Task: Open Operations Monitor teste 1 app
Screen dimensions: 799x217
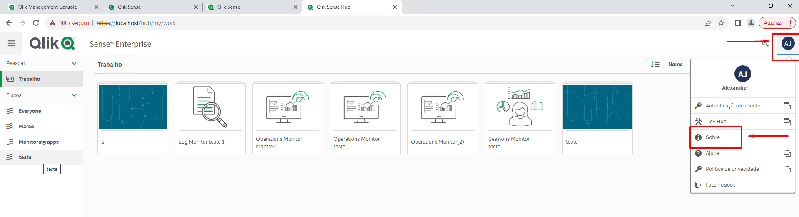Action: tap(365, 118)
